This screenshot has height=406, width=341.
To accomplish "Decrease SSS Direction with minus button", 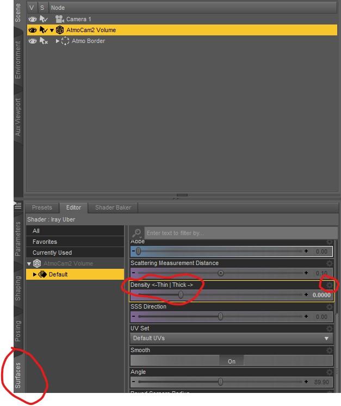I will point(133,316).
